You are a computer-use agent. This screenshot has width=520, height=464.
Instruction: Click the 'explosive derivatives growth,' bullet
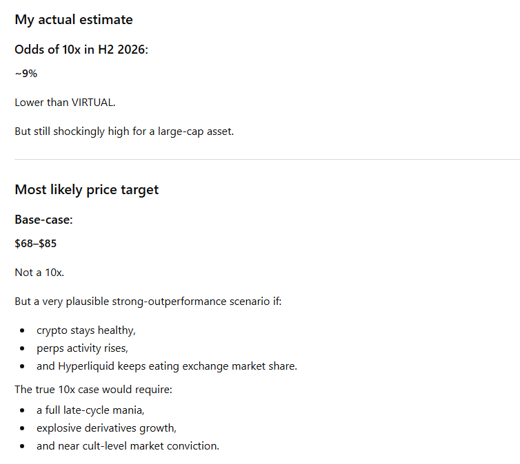(x=106, y=428)
